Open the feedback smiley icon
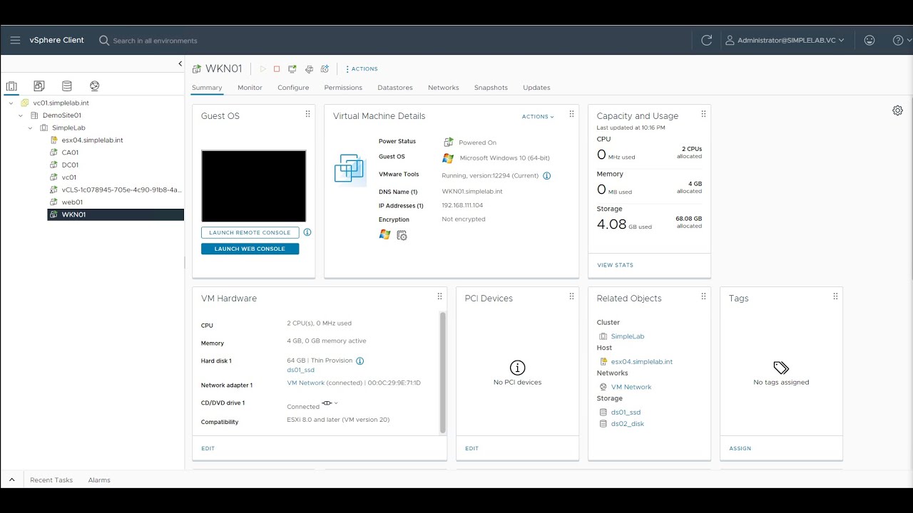The image size is (913, 513). click(869, 41)
